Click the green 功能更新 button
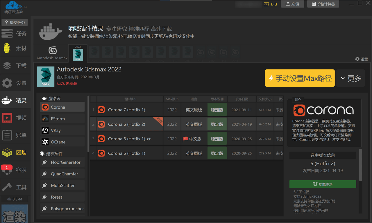Screen dimensions: 372x223 (x=323, y=184)
